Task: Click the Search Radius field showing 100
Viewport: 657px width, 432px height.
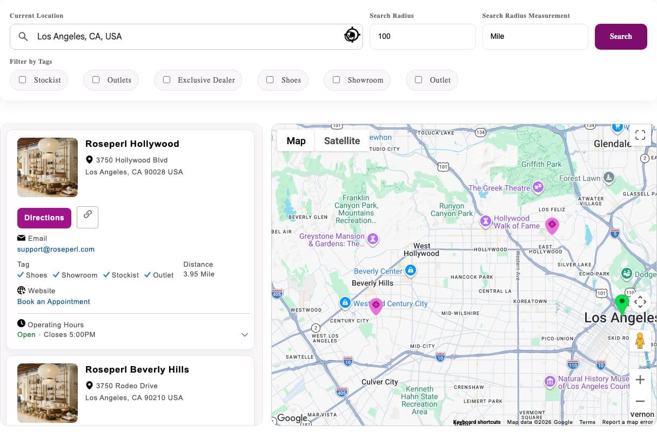Action: point(423,37)
